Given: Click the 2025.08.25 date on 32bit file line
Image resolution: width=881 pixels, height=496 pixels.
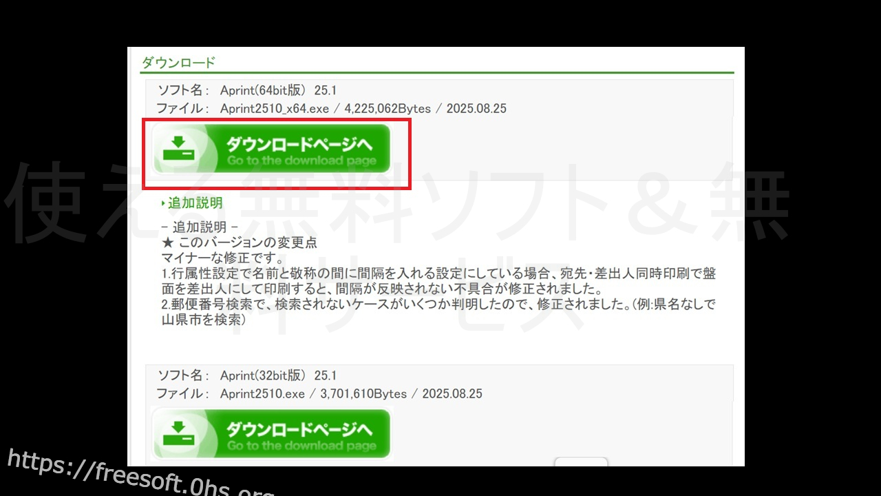Looking at the screenshot, I should pyautogui.click(x=452, y=394).
